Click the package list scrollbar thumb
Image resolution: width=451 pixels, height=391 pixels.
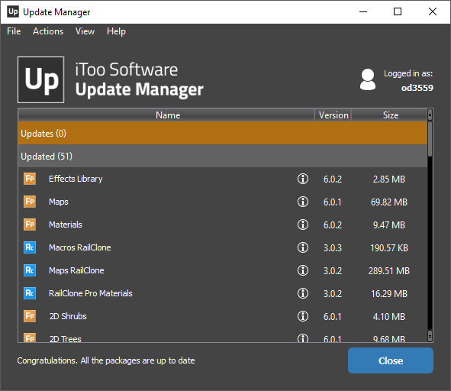tap(430, 139)
